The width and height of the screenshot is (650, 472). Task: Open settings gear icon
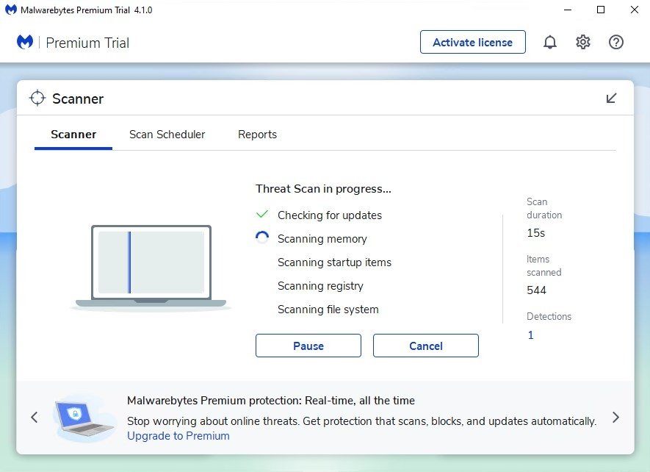(x=583, y=43)
